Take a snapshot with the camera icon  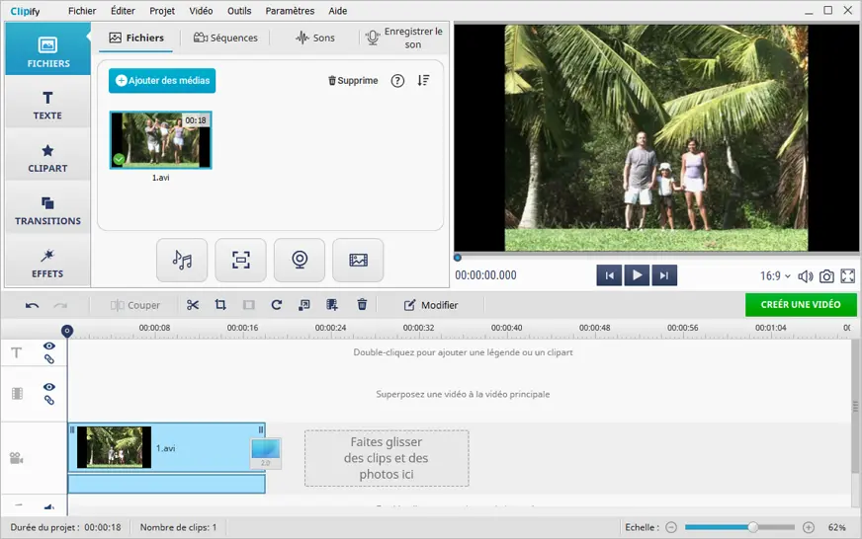click(x=826, y=276)
